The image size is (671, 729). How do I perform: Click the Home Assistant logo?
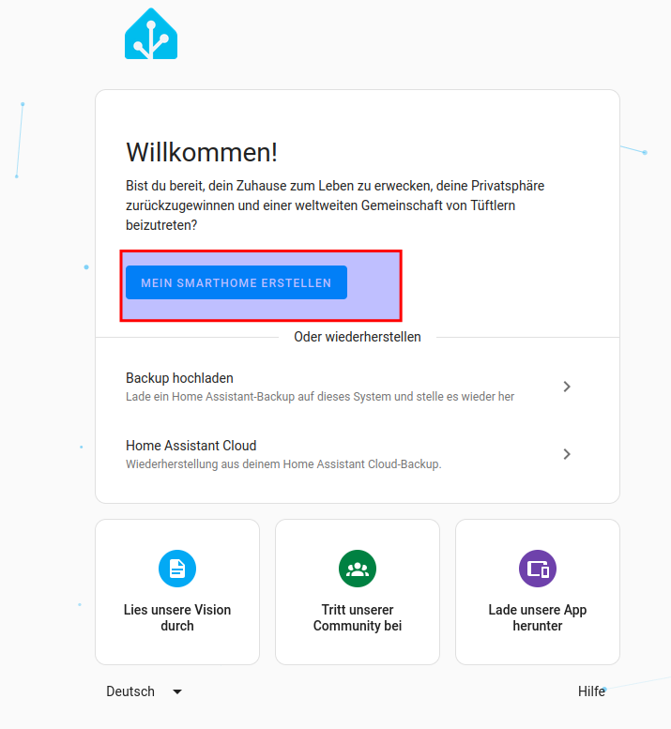point(151,35)
